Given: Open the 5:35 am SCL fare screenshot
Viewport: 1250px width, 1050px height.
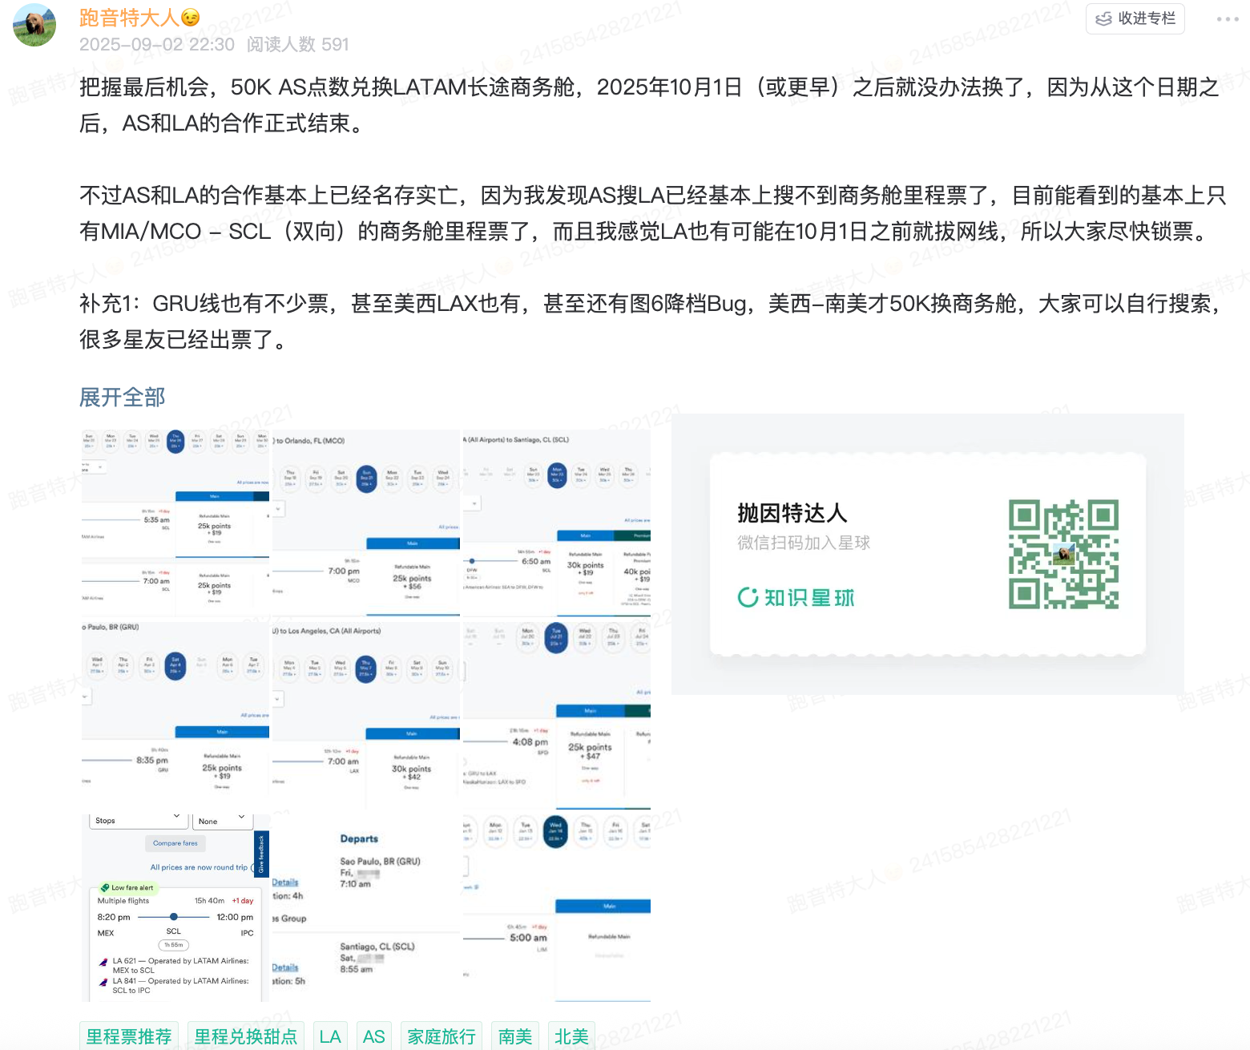Looking at the screenshot, I should coord(175,523).
